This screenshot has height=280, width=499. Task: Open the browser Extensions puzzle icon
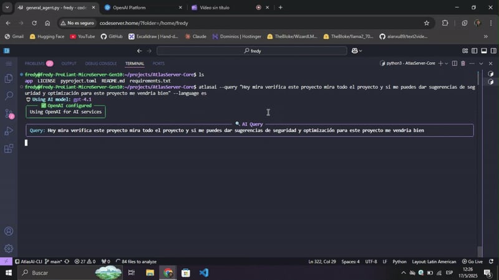[x=445, y=23]
